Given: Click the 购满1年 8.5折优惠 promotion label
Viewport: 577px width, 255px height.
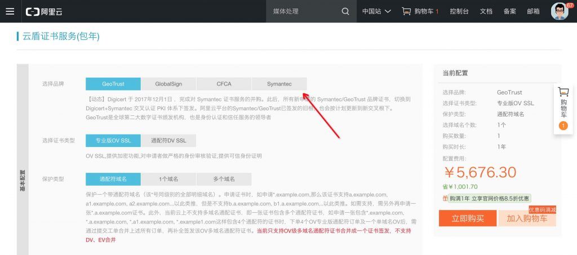Looking at the screenshot, I should pos(490,198).
